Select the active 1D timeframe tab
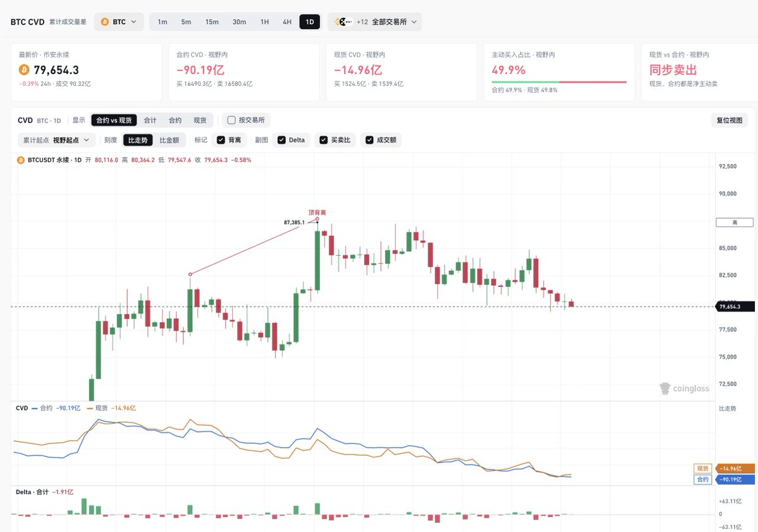Viewport: 758px width, 532px height. click(x=310, y=21)
